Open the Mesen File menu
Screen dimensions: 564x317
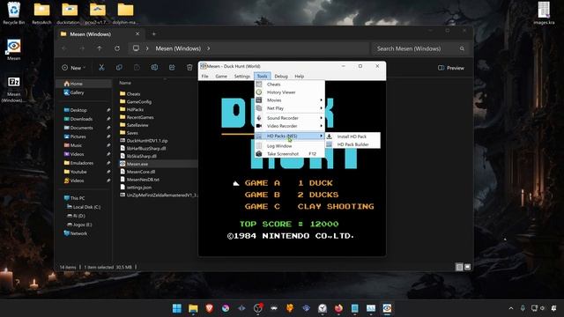point(204,77)
